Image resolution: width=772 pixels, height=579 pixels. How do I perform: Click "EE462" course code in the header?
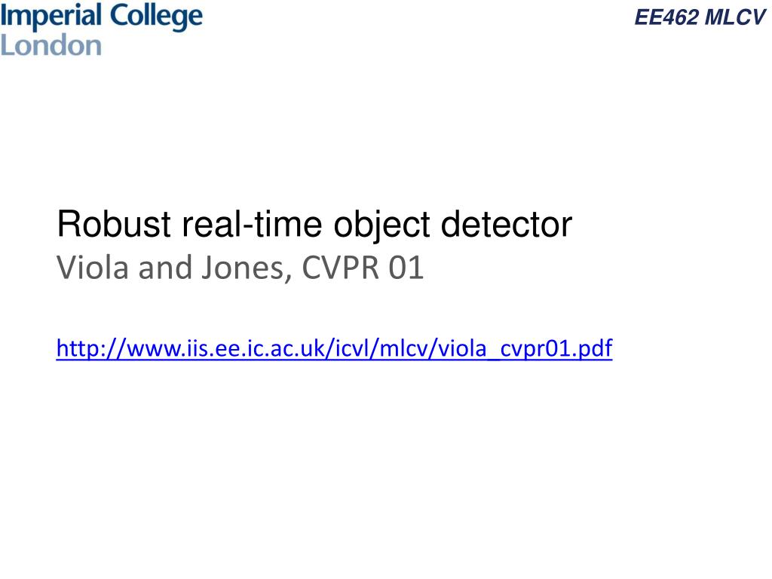point(666,17)
